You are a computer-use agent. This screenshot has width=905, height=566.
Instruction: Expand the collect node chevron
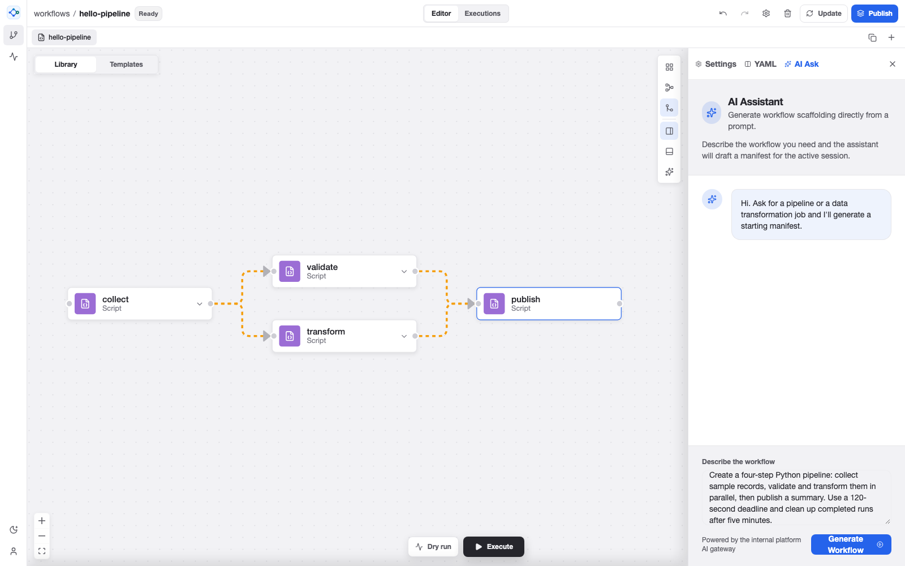200,304
